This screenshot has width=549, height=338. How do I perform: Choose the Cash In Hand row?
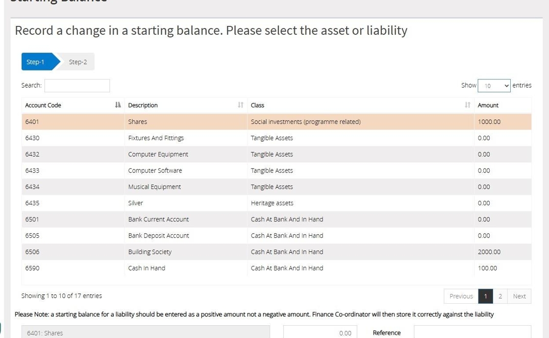tap(147, 268)
